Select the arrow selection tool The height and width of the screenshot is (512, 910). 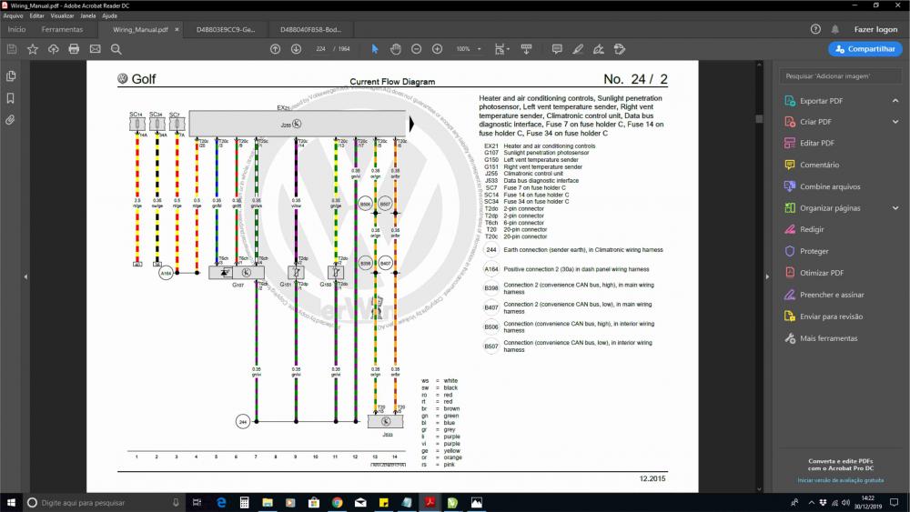pos(375,49)
